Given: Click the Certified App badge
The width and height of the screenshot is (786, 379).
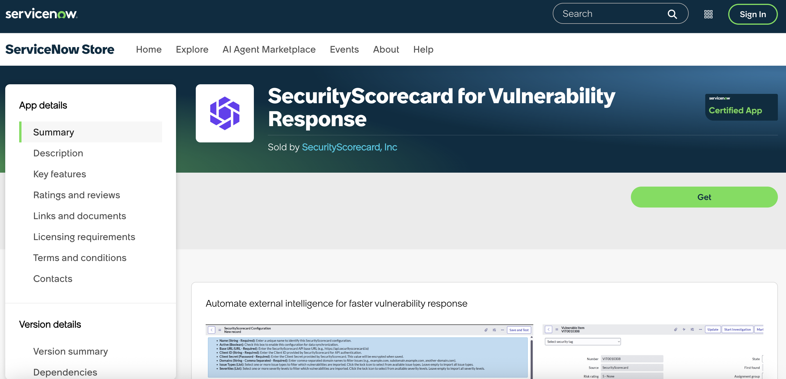Looking at the screenshot, I should click(741, 107).
